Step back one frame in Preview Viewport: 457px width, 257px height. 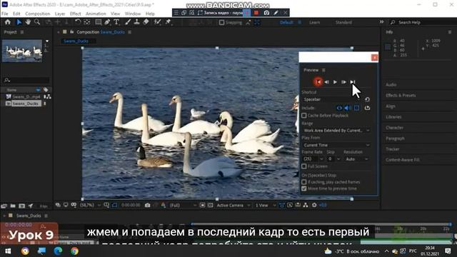pos(327,82)
